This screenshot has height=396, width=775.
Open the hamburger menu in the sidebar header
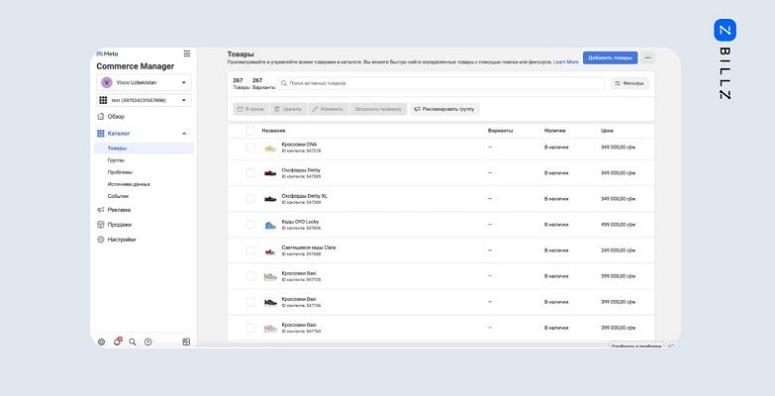pos(187,53)
